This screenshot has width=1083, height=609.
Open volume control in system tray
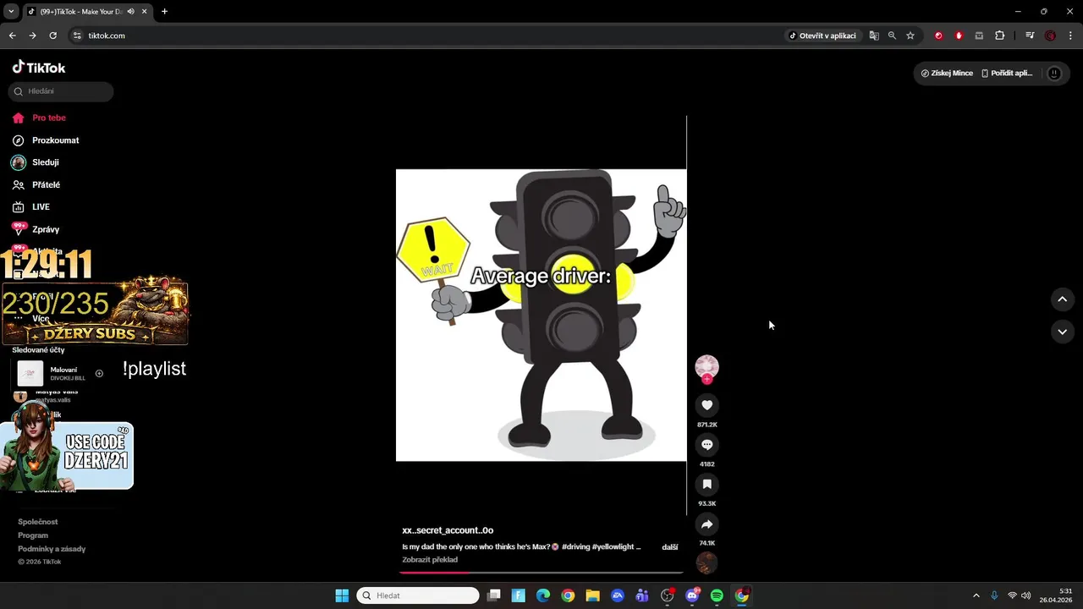coord(1026,595)
